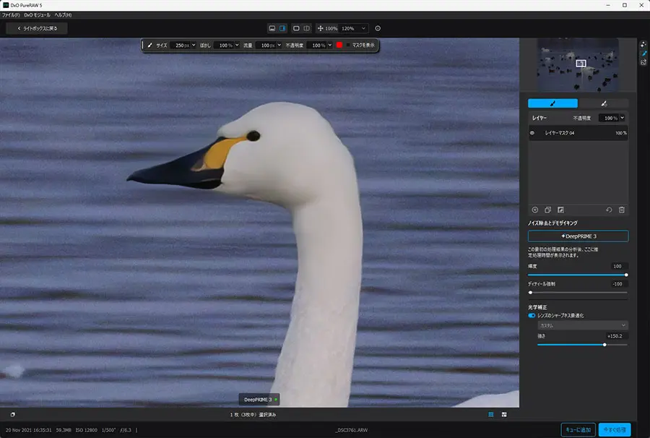
Task: Click the navigator preview thumbnail
Action: (x=578, y=65)
